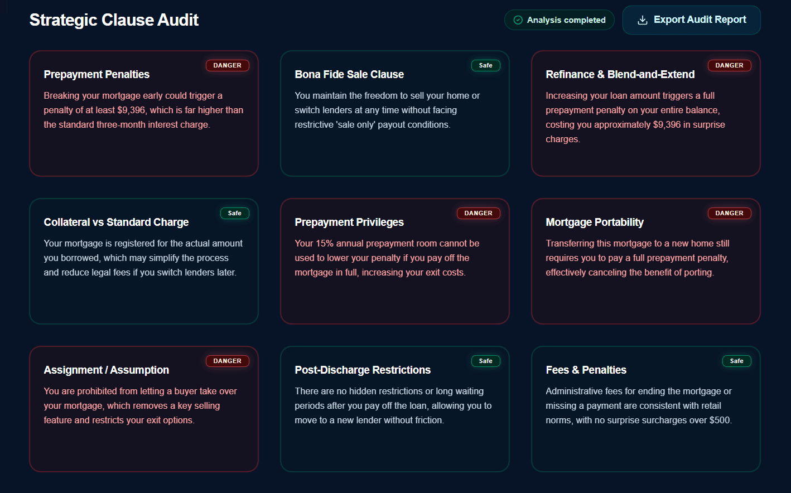
Task: Click the line 'the standard three-month interest charge.'
Action: point(127,124)
